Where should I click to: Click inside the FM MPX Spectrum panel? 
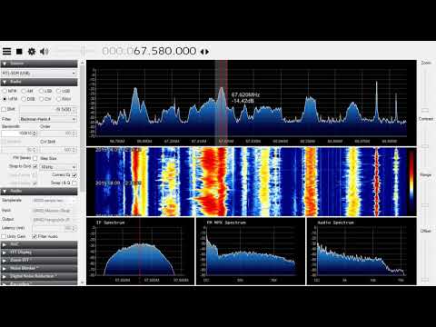(x=251, y=252)
